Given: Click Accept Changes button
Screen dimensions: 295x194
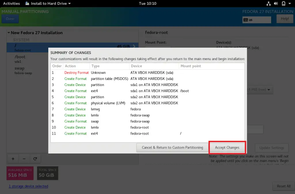Looking at the screenshot, I should [x=227, y=147].
